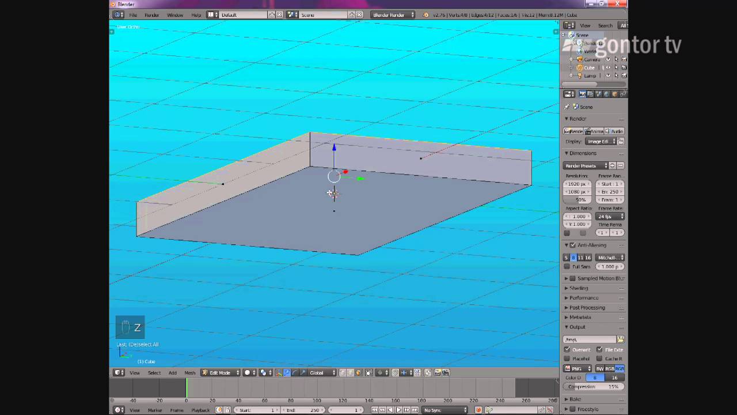The image size is (737, 415).
Task: Enable the Full Sample checkbox
Action: coord(567,267)
